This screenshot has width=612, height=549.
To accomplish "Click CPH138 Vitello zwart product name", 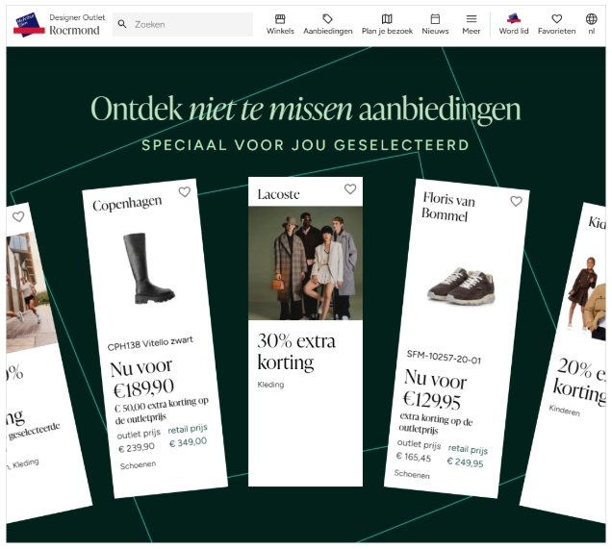I will [x=150, y=343].
